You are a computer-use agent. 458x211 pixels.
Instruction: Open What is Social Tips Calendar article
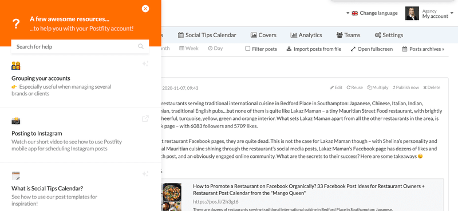(48, 188)
